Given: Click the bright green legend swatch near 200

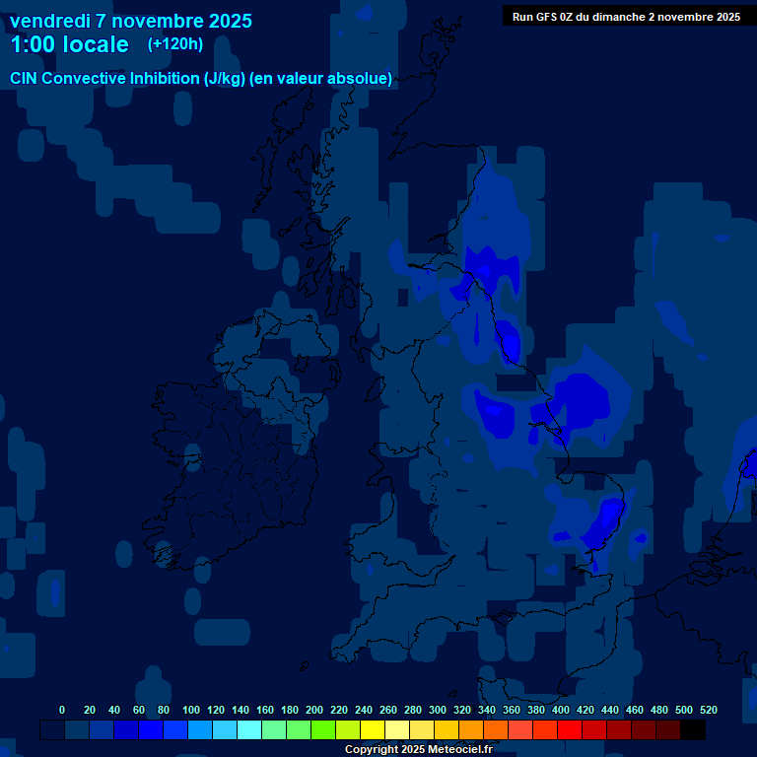Looking at the screenshot, I should click(323, 730).
